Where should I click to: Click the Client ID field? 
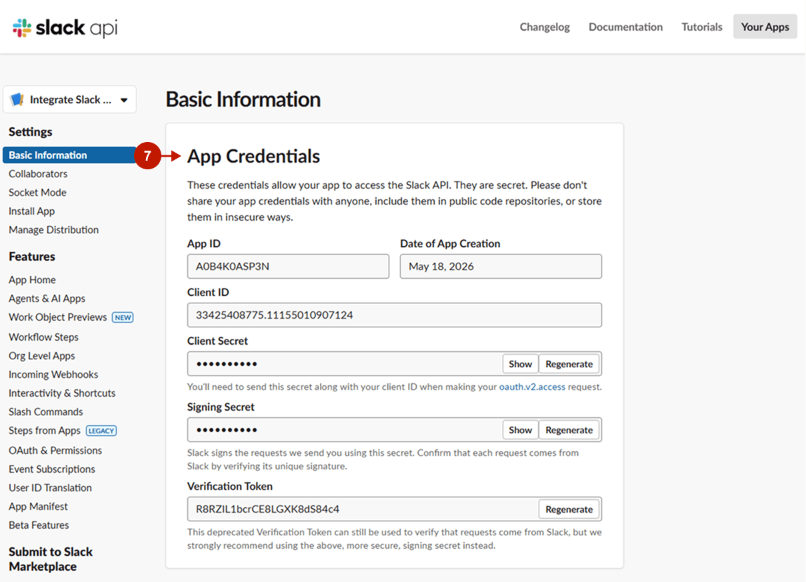(395, 315)
